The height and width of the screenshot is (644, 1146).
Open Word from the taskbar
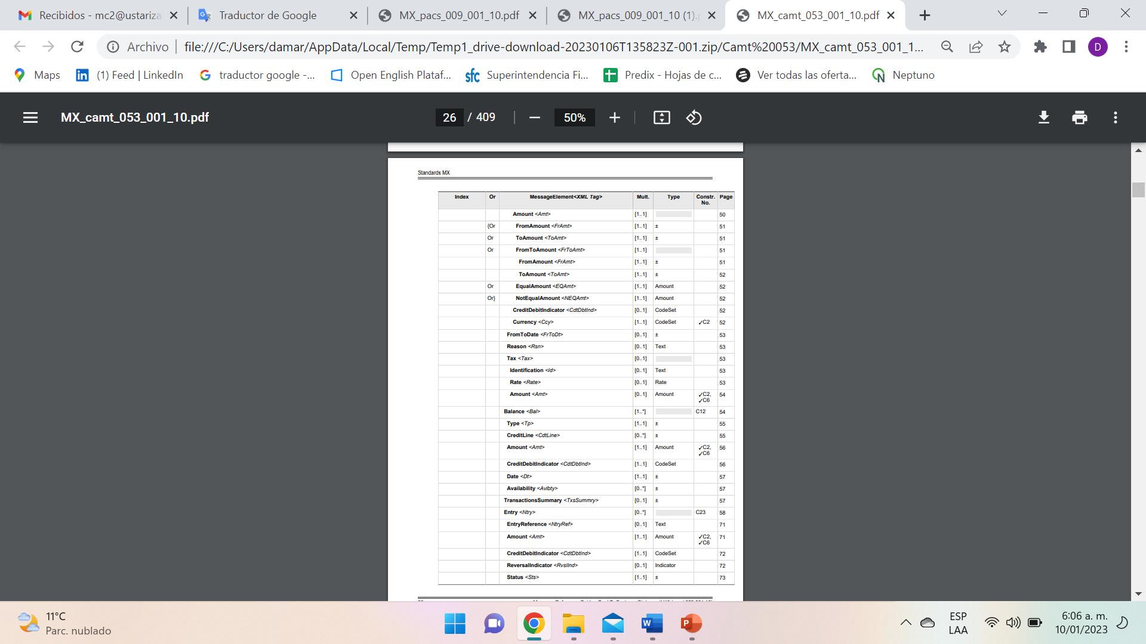652,624
